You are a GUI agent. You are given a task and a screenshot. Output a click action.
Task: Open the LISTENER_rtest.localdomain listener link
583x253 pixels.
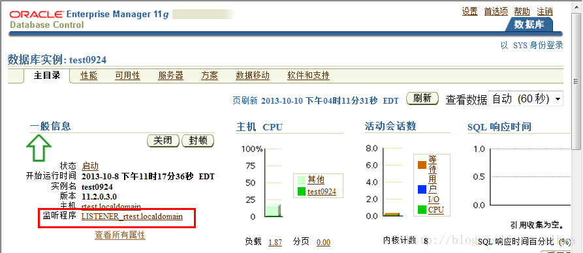tap(132, 216)
